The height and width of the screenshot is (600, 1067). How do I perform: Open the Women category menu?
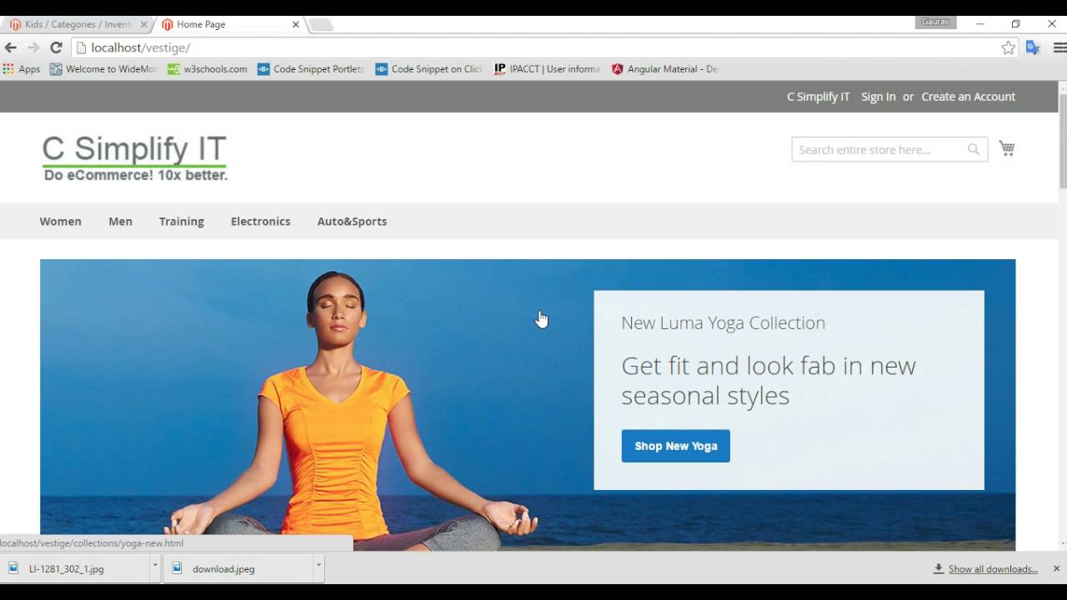[x=61, y=221]
